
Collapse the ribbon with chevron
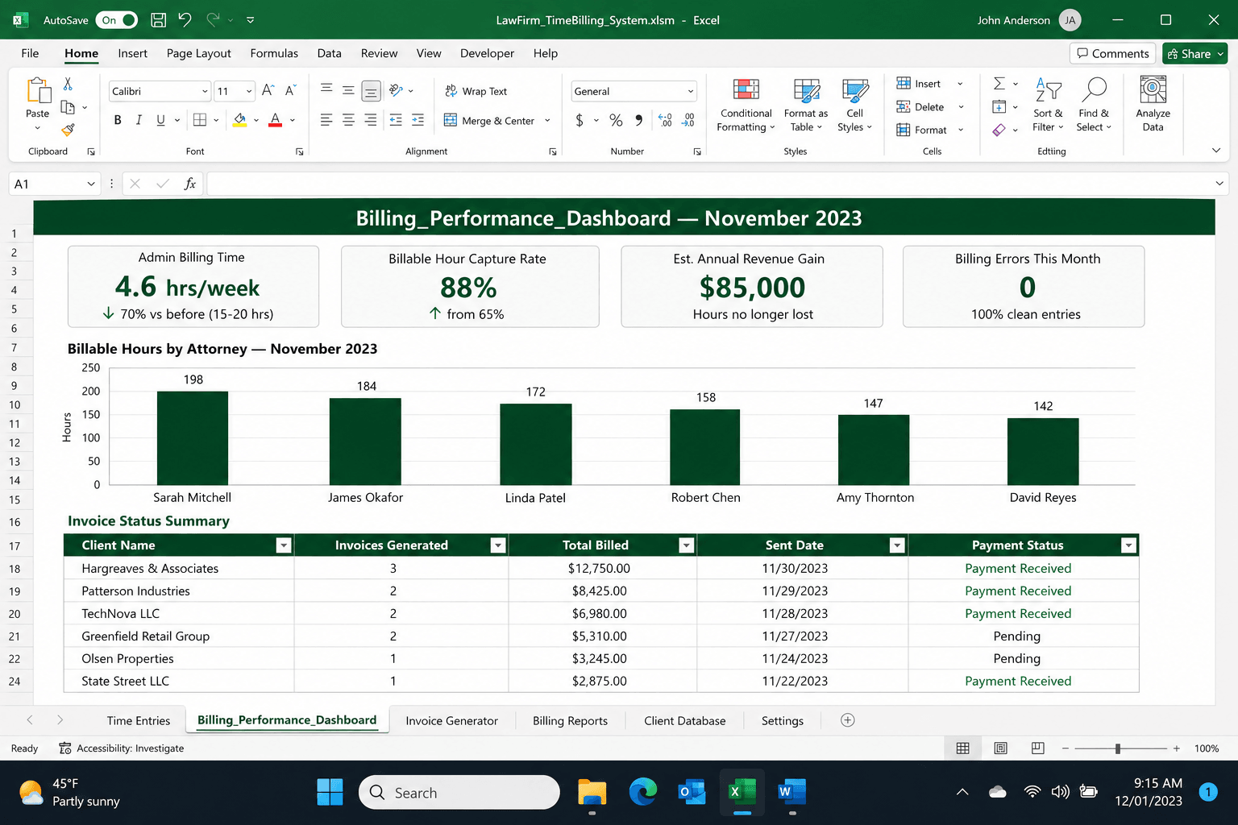click(x=1216, y=151)
